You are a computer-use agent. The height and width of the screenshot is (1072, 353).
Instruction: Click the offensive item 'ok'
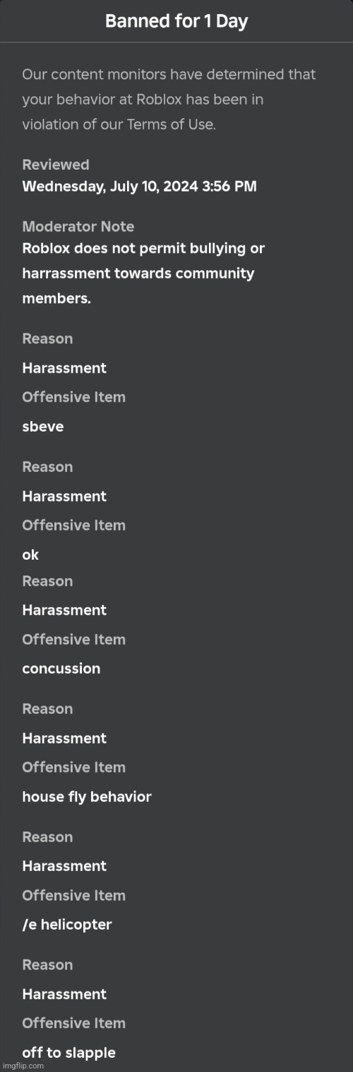coord(30,555)
